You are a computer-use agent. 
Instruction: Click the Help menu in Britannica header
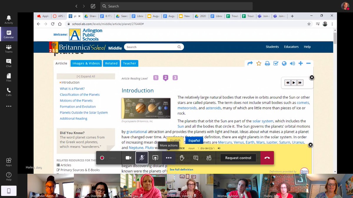(x=307, y=47)
